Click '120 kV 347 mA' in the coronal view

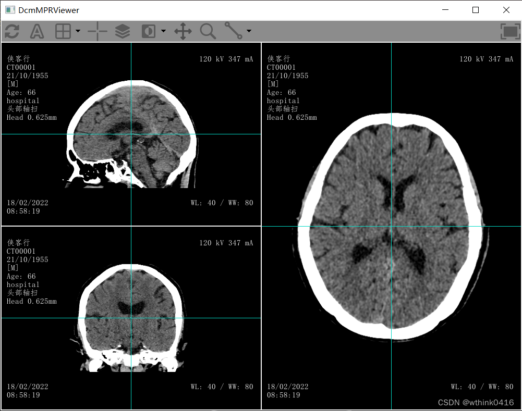click(x=226, y=243)
